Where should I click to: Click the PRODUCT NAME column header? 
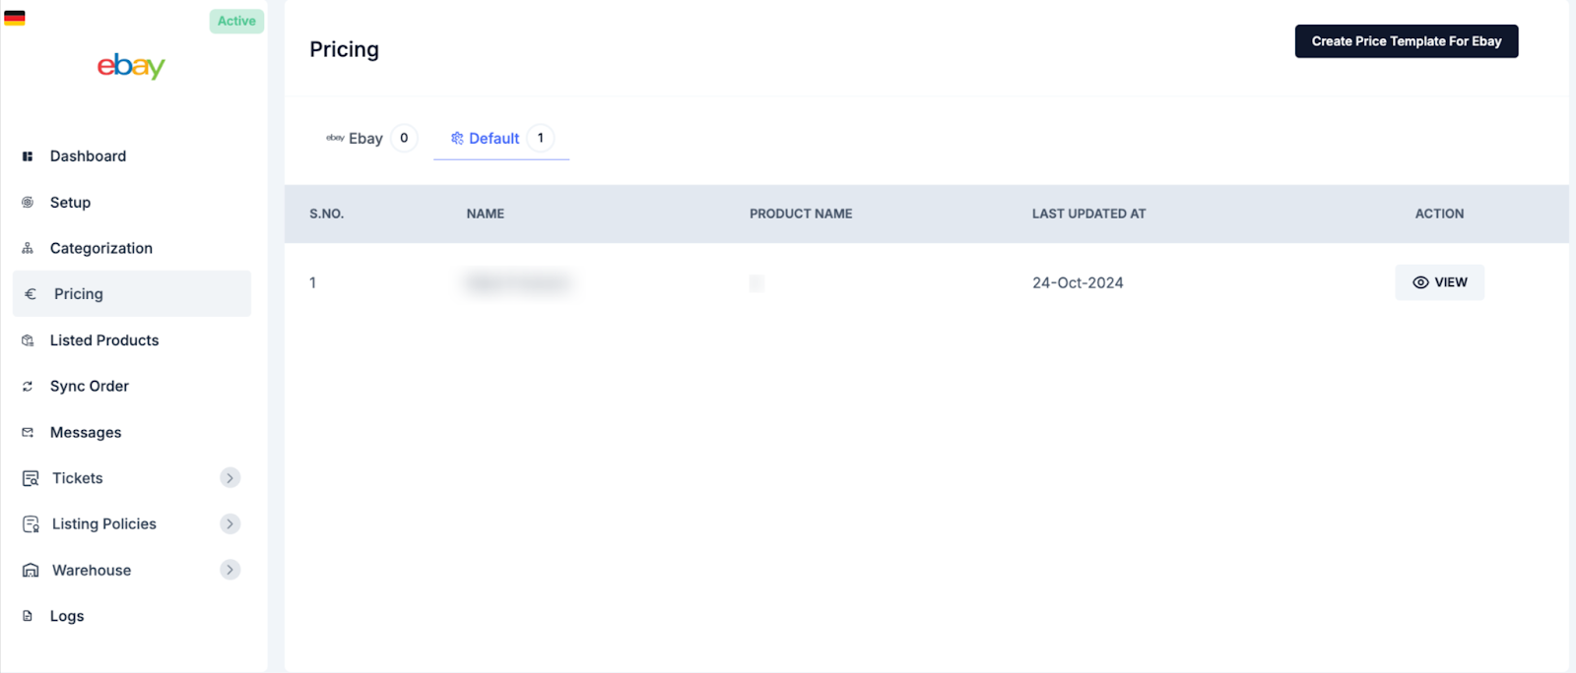point(801,214)
